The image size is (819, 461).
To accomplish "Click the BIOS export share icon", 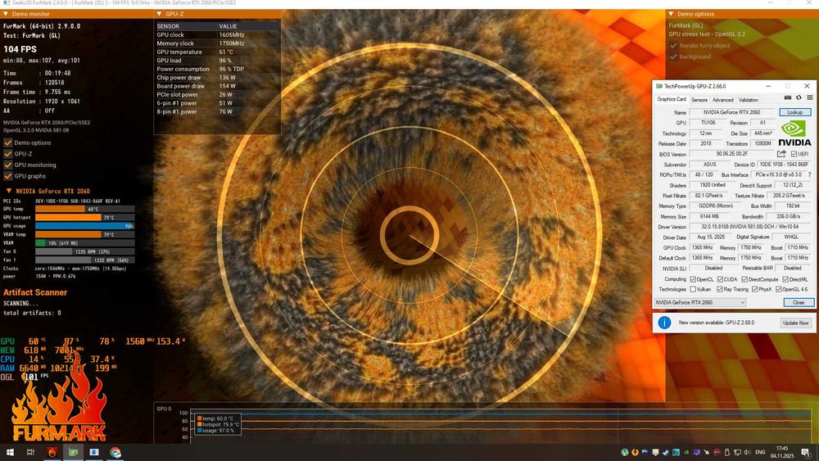I will click(x=781, y=154).
